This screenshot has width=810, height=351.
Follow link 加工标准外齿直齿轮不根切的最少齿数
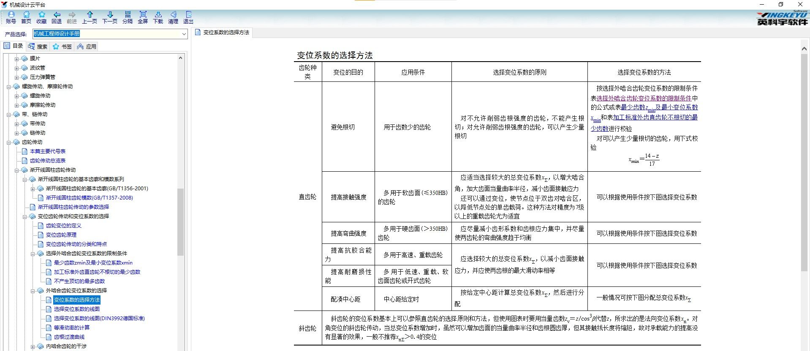tap(655, 117)
